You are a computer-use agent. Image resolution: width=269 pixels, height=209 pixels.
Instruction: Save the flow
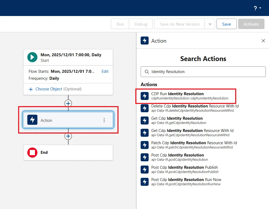pos(226,24)
